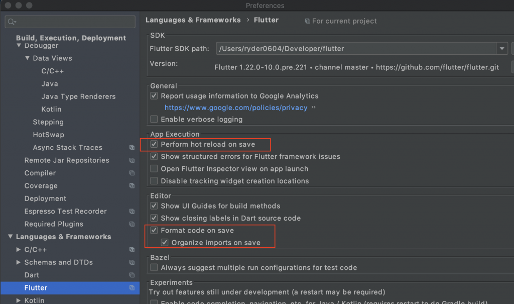514x304 pixels.
Task: Expand the Schemas and DTDs tree node
Action: tap(19, 262)
